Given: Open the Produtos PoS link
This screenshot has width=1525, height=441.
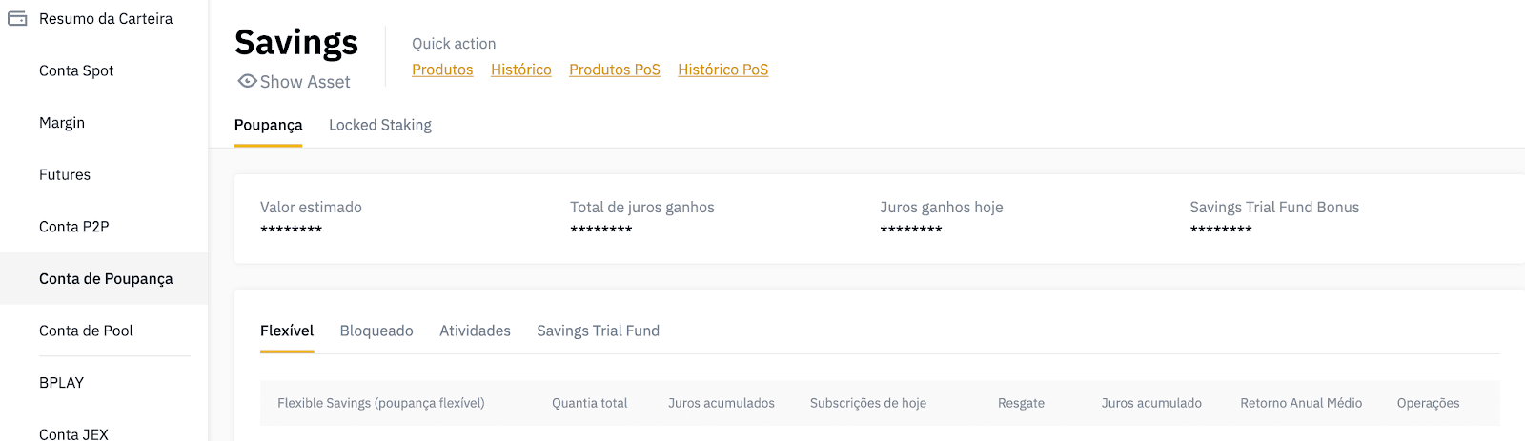Looking at the screenshot, I should (x=615, y=70).
